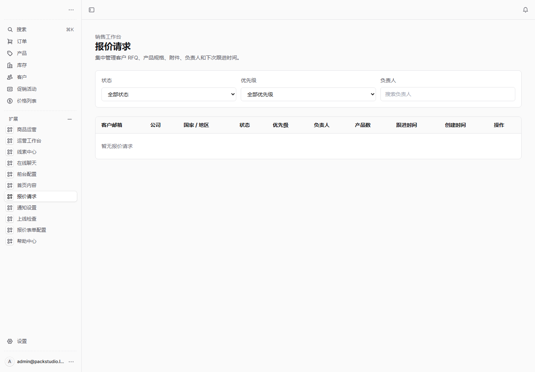Click the 库存 building icon
This screenshot has height=372, width=535.
click(x=10, y=65)
